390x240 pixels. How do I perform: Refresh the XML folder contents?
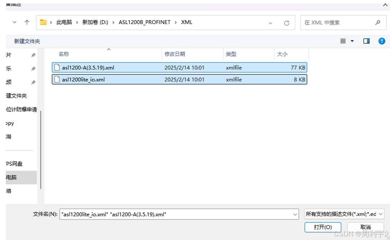pos(286,22)
